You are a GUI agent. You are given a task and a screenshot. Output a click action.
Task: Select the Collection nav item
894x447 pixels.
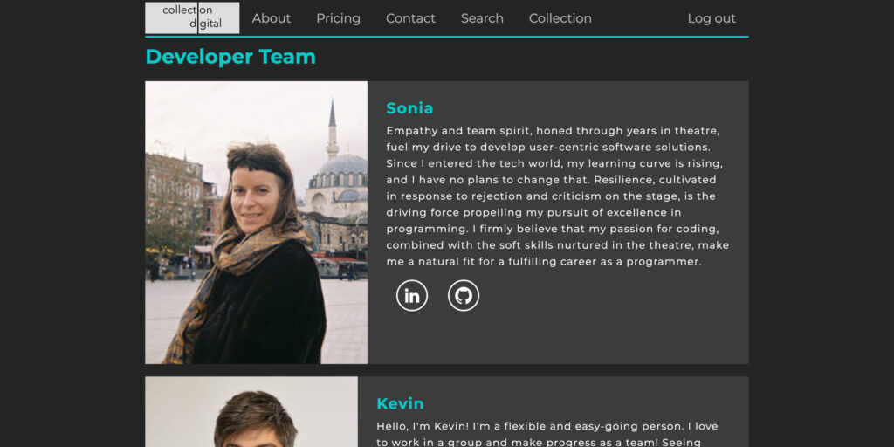pos(560,18)
